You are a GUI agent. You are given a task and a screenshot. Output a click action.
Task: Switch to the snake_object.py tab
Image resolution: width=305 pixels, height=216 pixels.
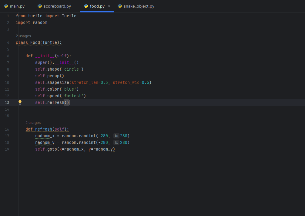139,6
